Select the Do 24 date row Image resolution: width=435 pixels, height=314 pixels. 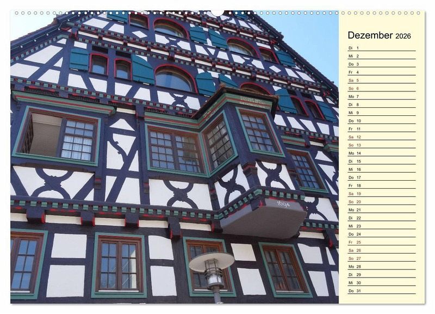[382, 235]
